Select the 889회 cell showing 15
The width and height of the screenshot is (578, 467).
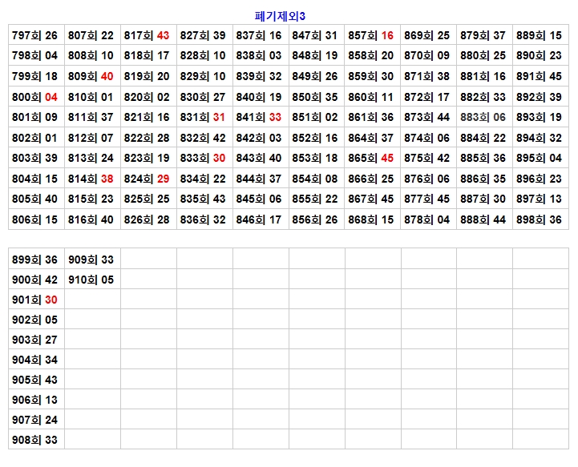[x=540, y=35]
